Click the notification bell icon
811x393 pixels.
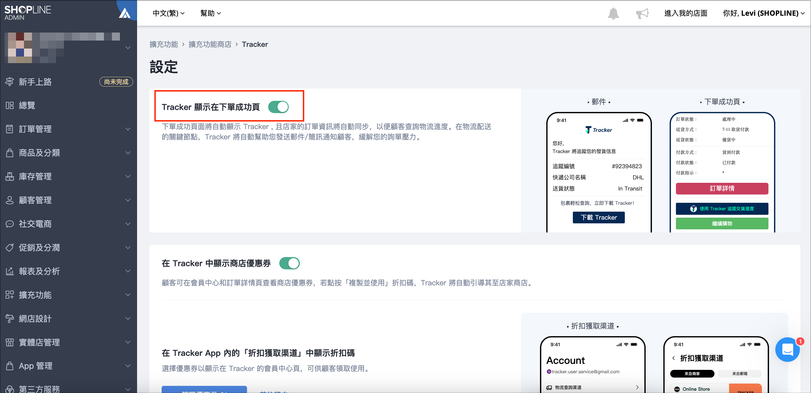click(x=613, y=13)
